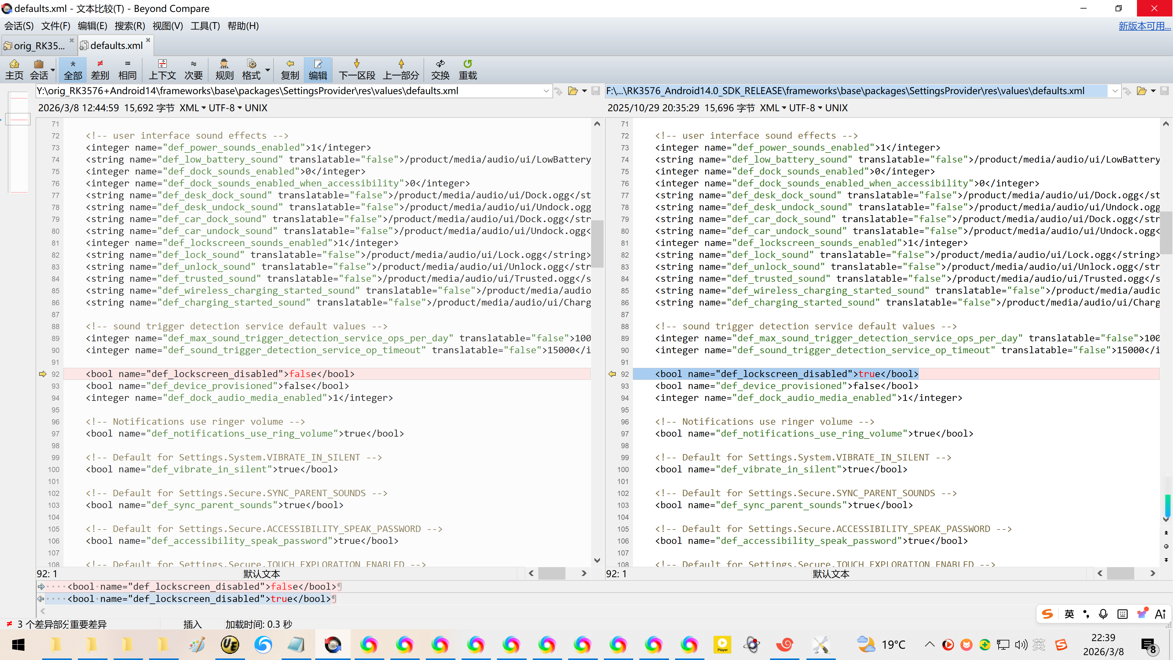Go to Next Section (下一区段)
The width and height of the screenshot is (1173, 660).
356,69
